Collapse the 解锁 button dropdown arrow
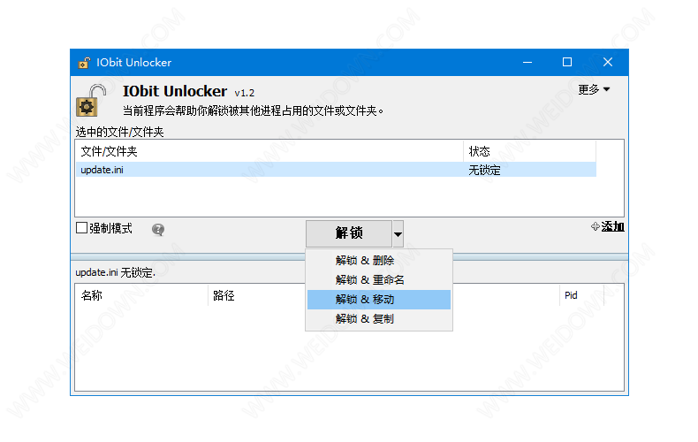698x442 pixels. 398,234
